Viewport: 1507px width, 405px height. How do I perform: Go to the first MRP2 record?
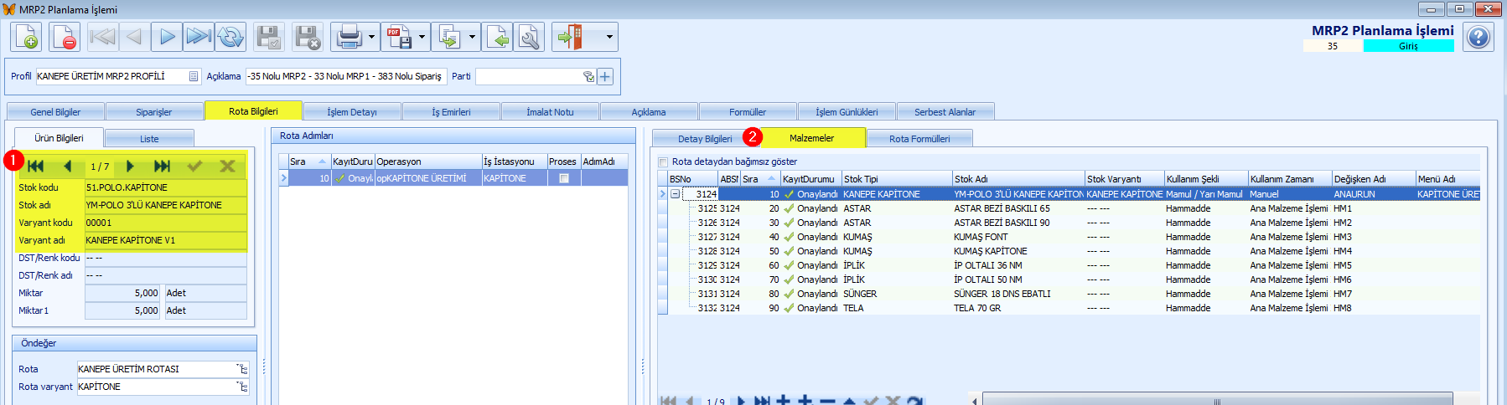pos(102,37)
